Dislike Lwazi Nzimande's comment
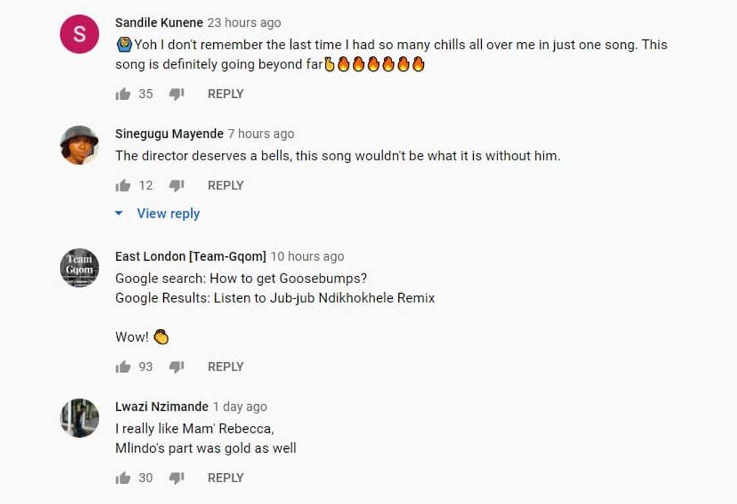The image size is (737, 504). click(176, 478)
